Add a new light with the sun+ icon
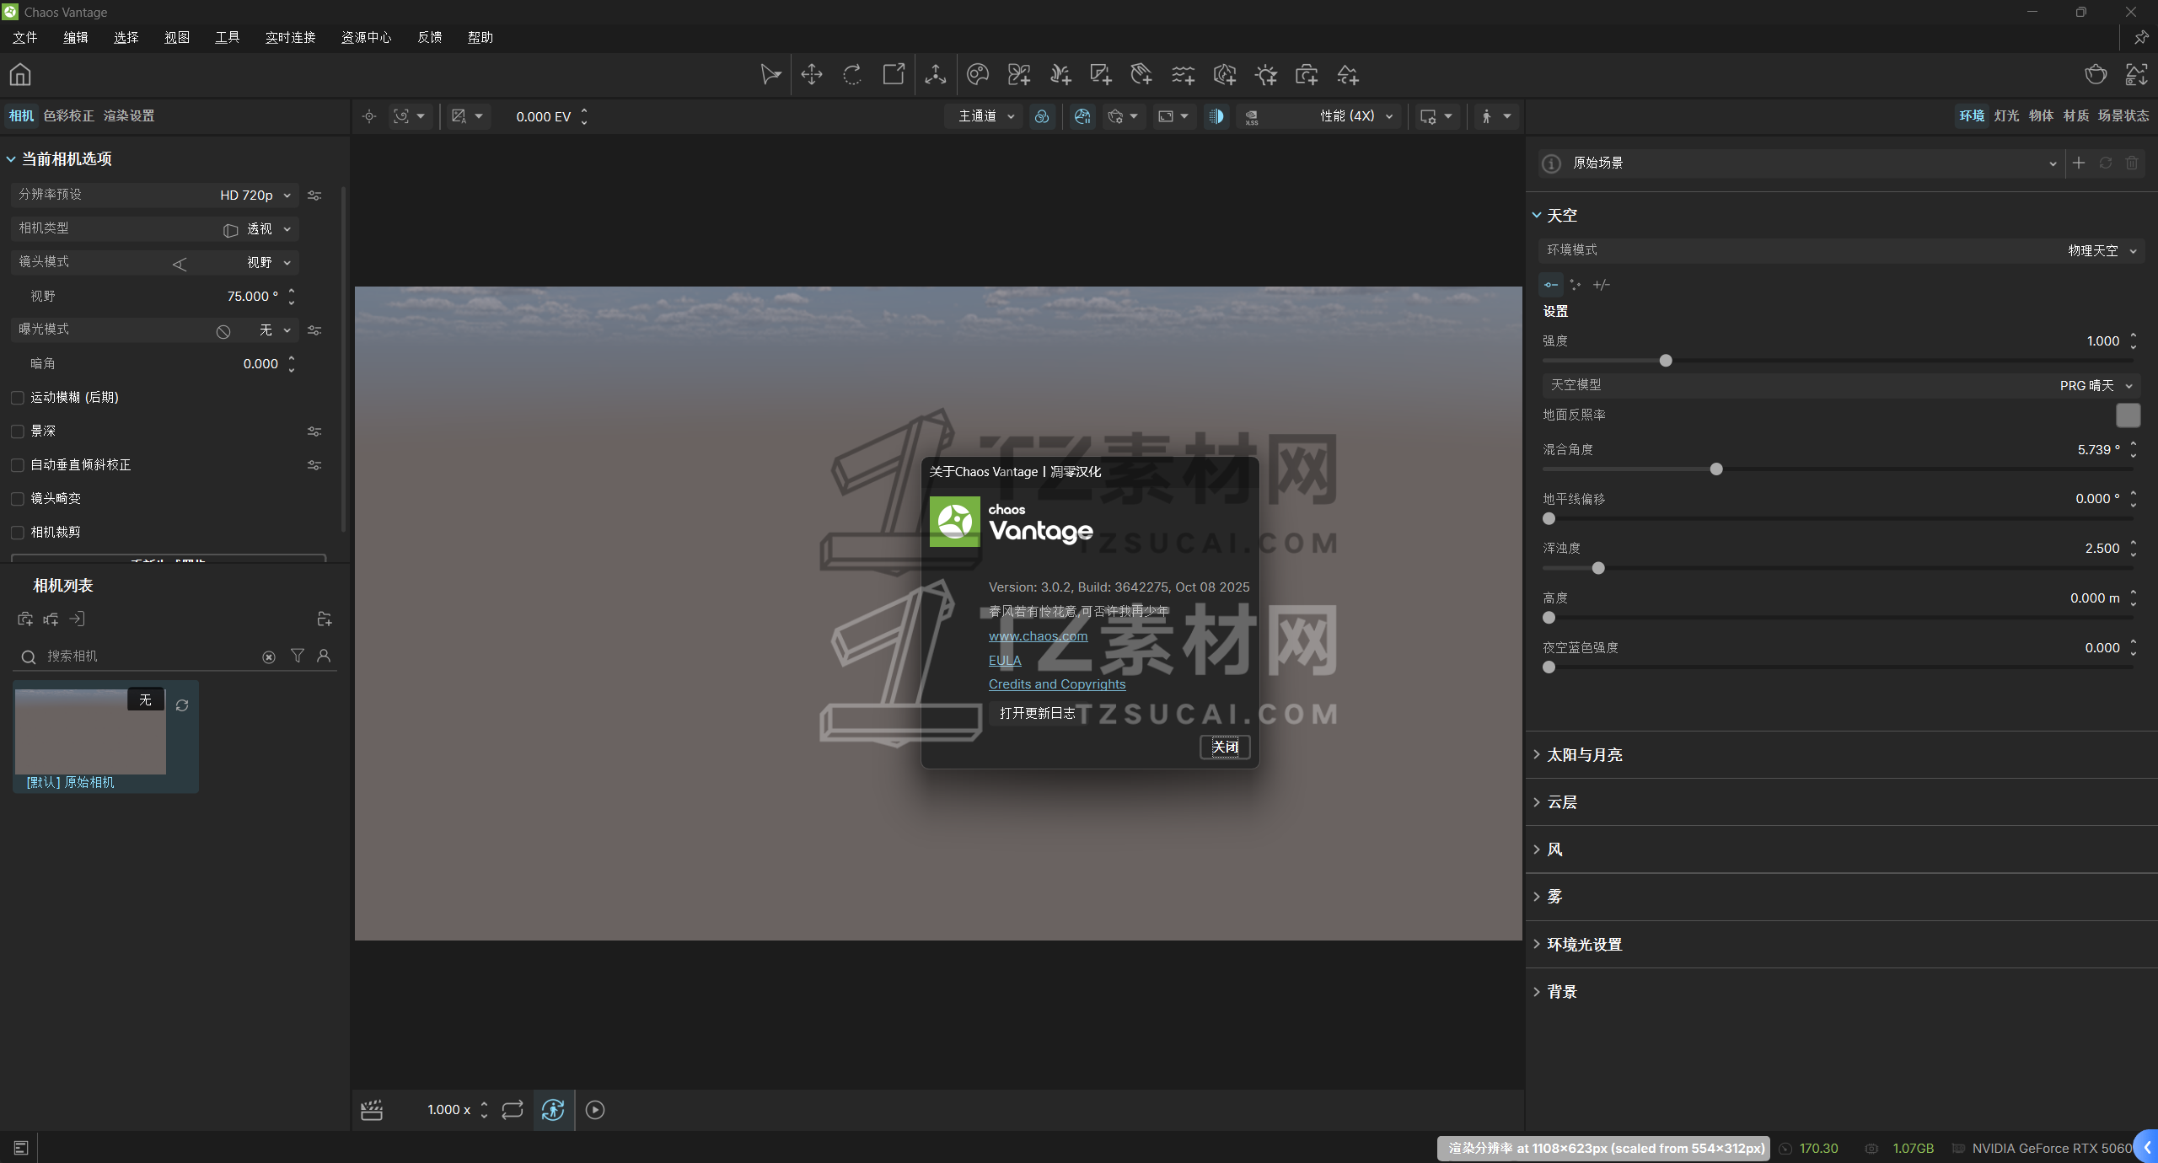This screenshot has height=1163, width=2158. click(1264, 74)
